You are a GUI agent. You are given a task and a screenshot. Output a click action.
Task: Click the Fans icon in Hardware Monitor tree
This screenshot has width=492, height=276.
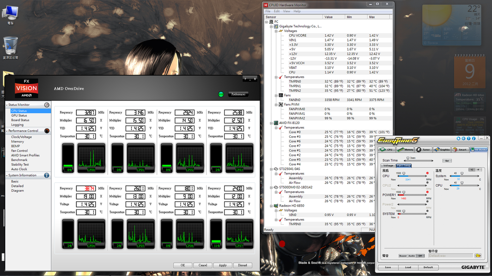click(x=281, y=95)
